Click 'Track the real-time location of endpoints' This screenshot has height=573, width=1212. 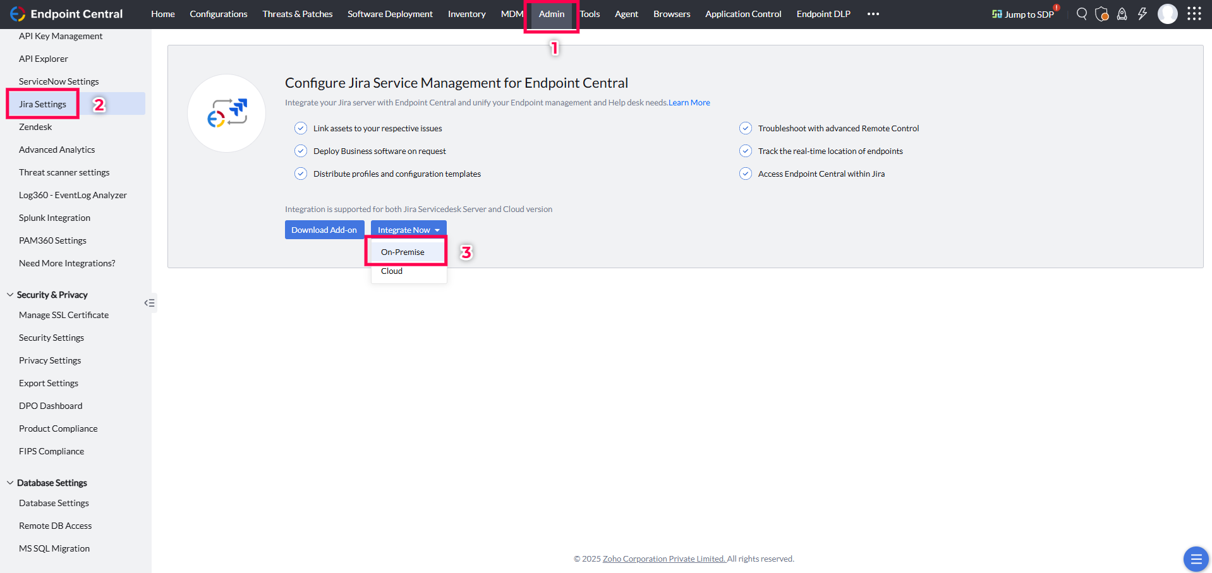pyautogui.click(x=830, y=151)
